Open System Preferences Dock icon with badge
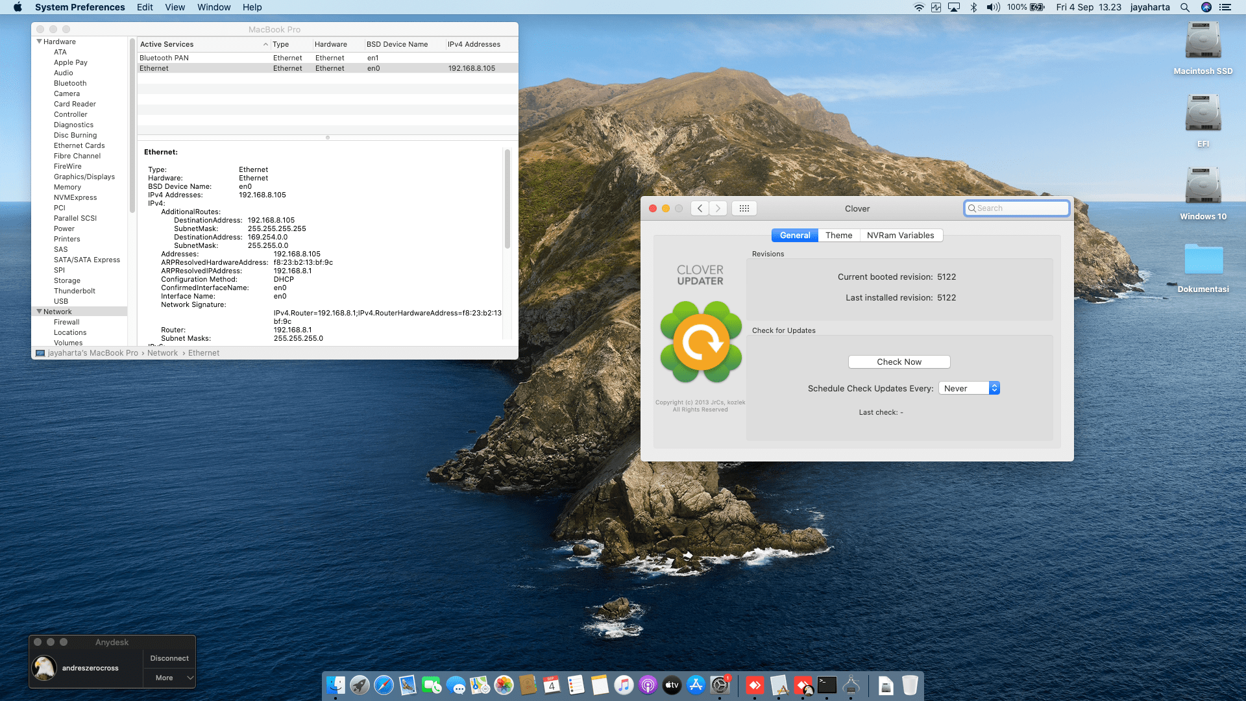1246x701 pixels. (720, 685)
